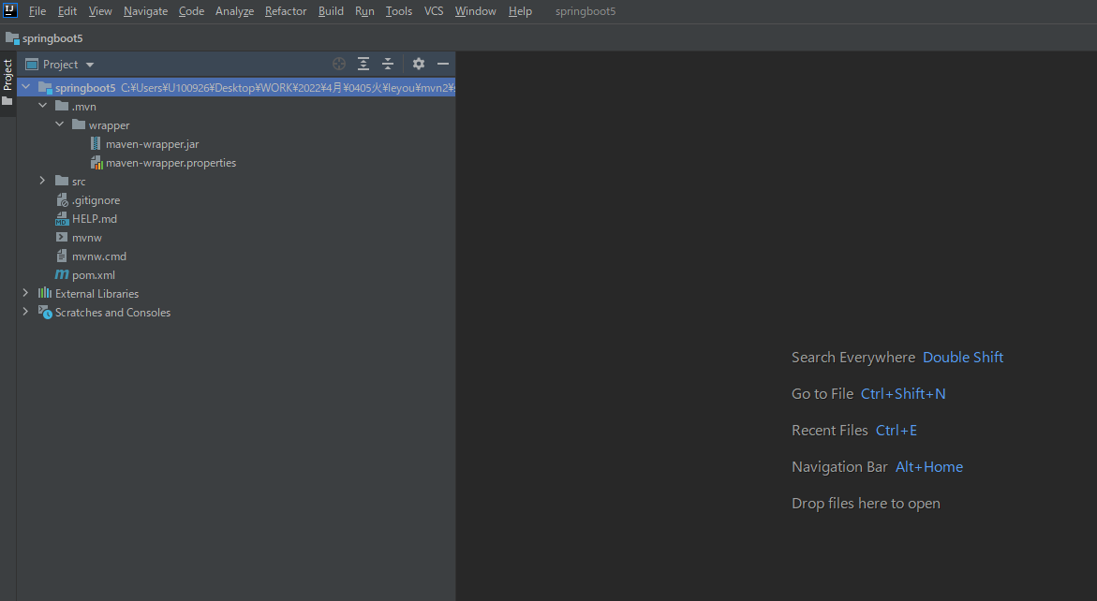Click the Double Shift shortcut text
The height and width of the screenshot is (601, 1097).
tap(963, 357)
